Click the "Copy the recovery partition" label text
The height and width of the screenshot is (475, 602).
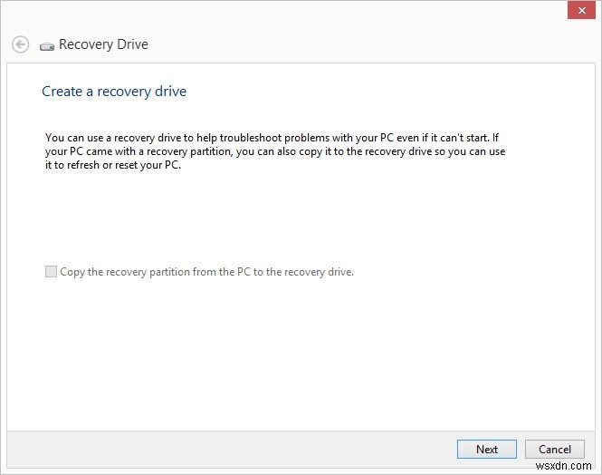(x=206, y=271)
